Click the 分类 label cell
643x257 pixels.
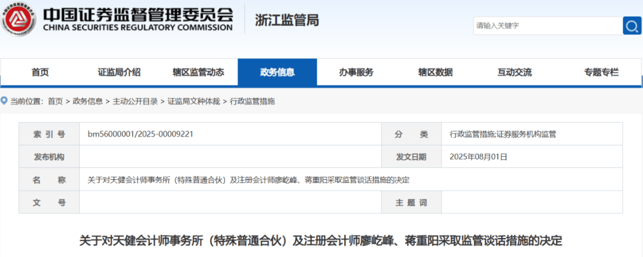411,134
